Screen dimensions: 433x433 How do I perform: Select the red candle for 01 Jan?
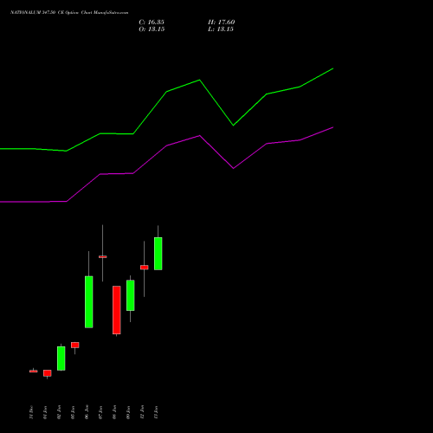point(48,373)
